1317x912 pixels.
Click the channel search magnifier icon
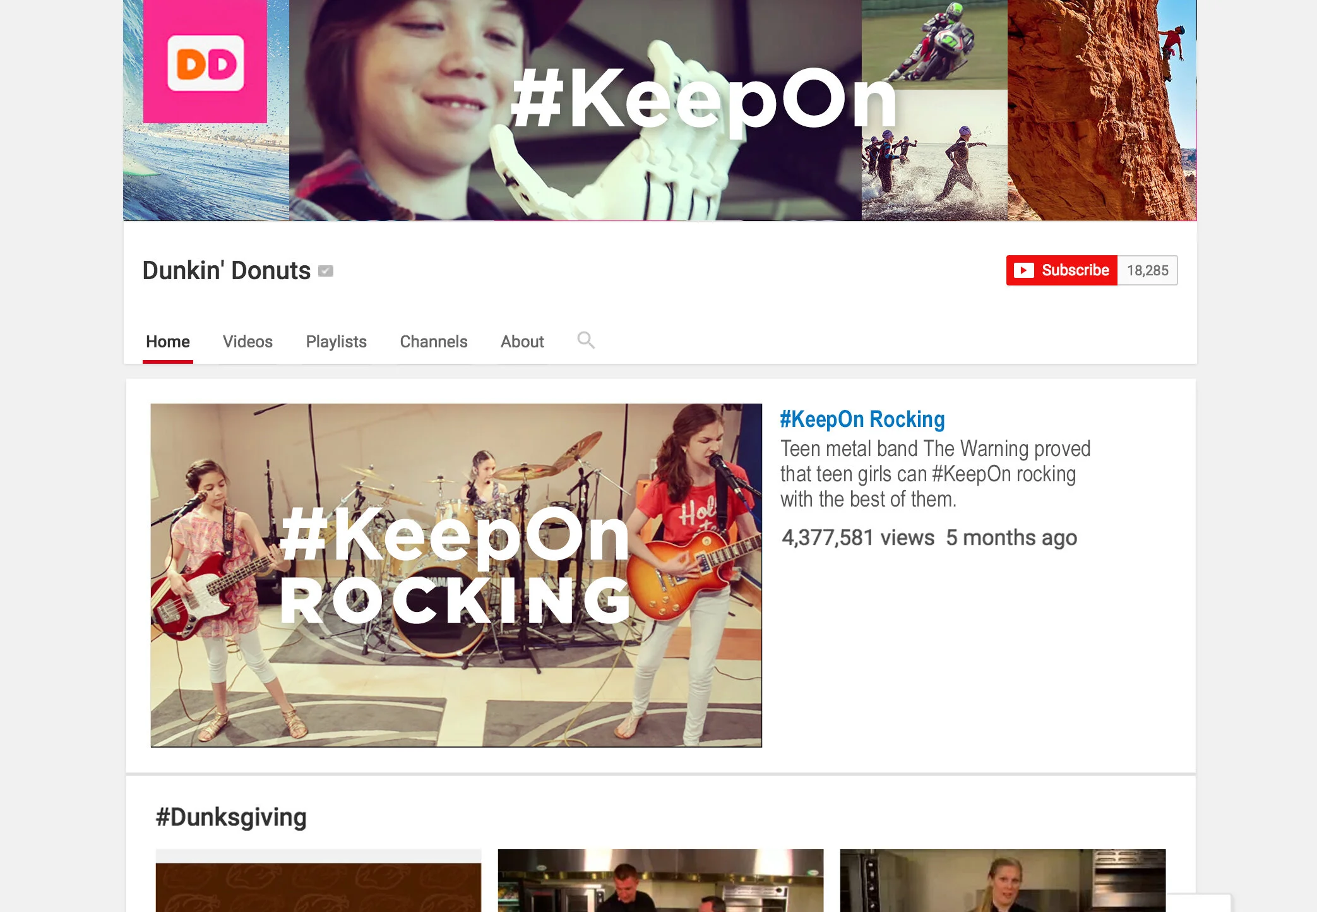click(585, 340)
